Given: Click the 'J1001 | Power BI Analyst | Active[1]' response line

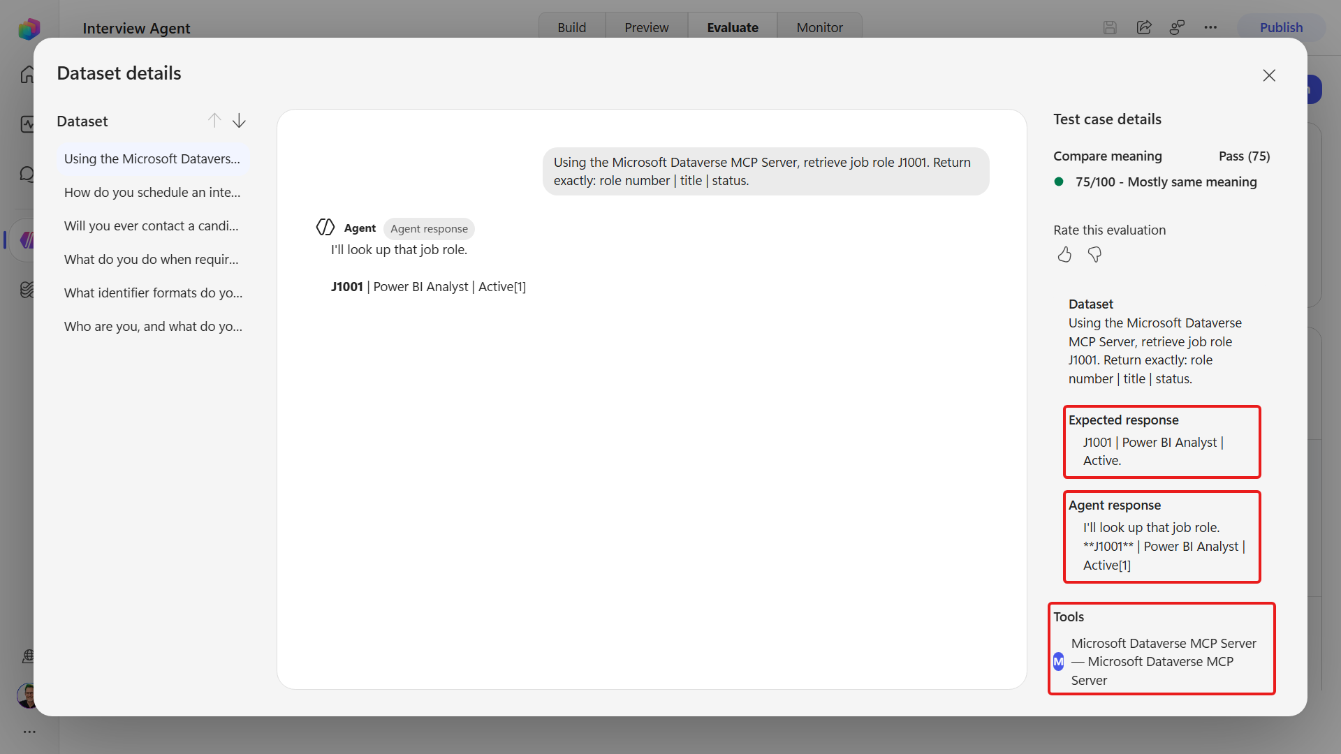Looking at the screenshot, I should (x=428, y=286).
